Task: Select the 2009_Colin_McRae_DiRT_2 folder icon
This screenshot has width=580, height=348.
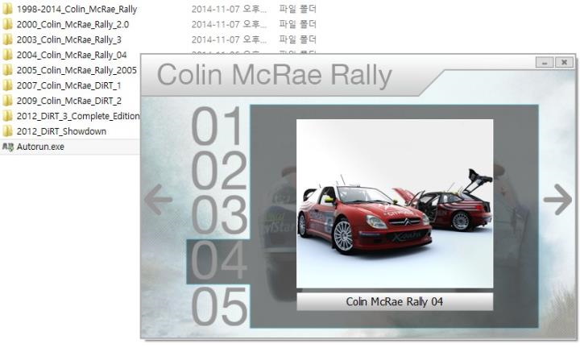Action: pyautogui.click(x=7, y=101)
